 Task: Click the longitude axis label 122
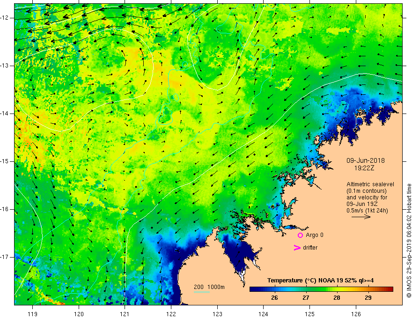(x=171, y=314)
